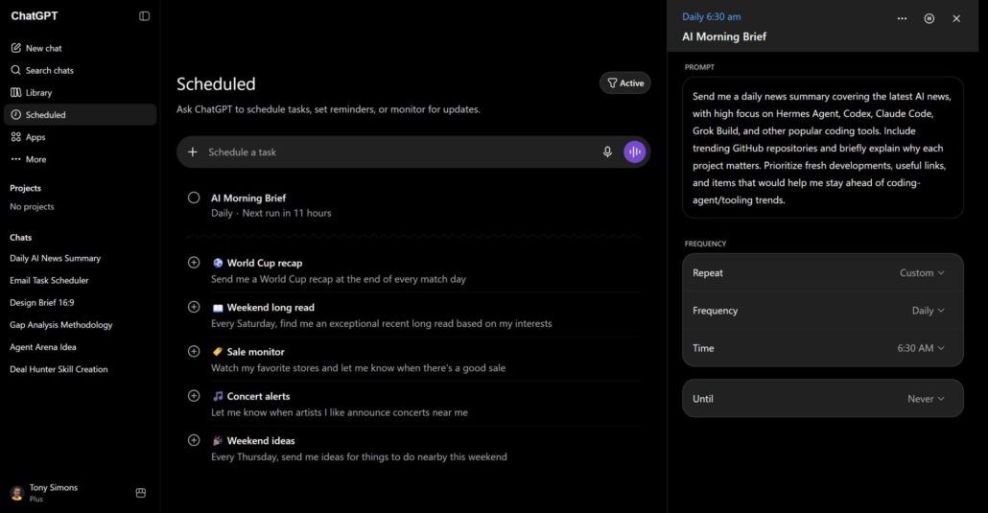Click the AI Morning Brief panel title
Viewport: 988px width, 513px height.
pyautogui.click(x=724, y=36)
